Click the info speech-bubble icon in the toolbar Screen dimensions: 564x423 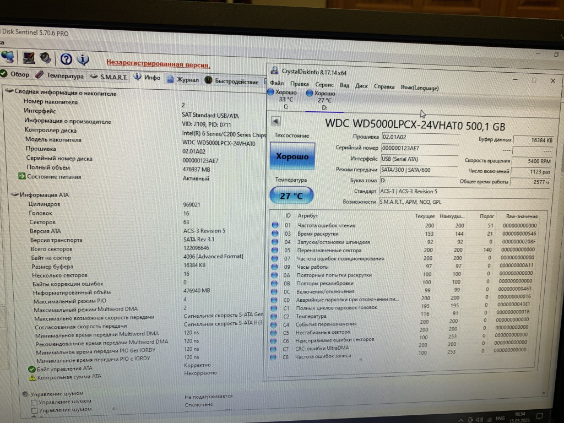coord(83,59)
